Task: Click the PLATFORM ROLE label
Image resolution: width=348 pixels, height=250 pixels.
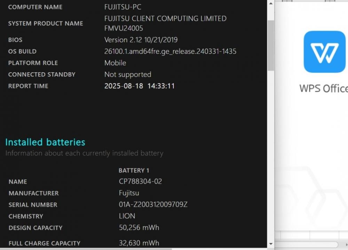Action: pos(33,63)
